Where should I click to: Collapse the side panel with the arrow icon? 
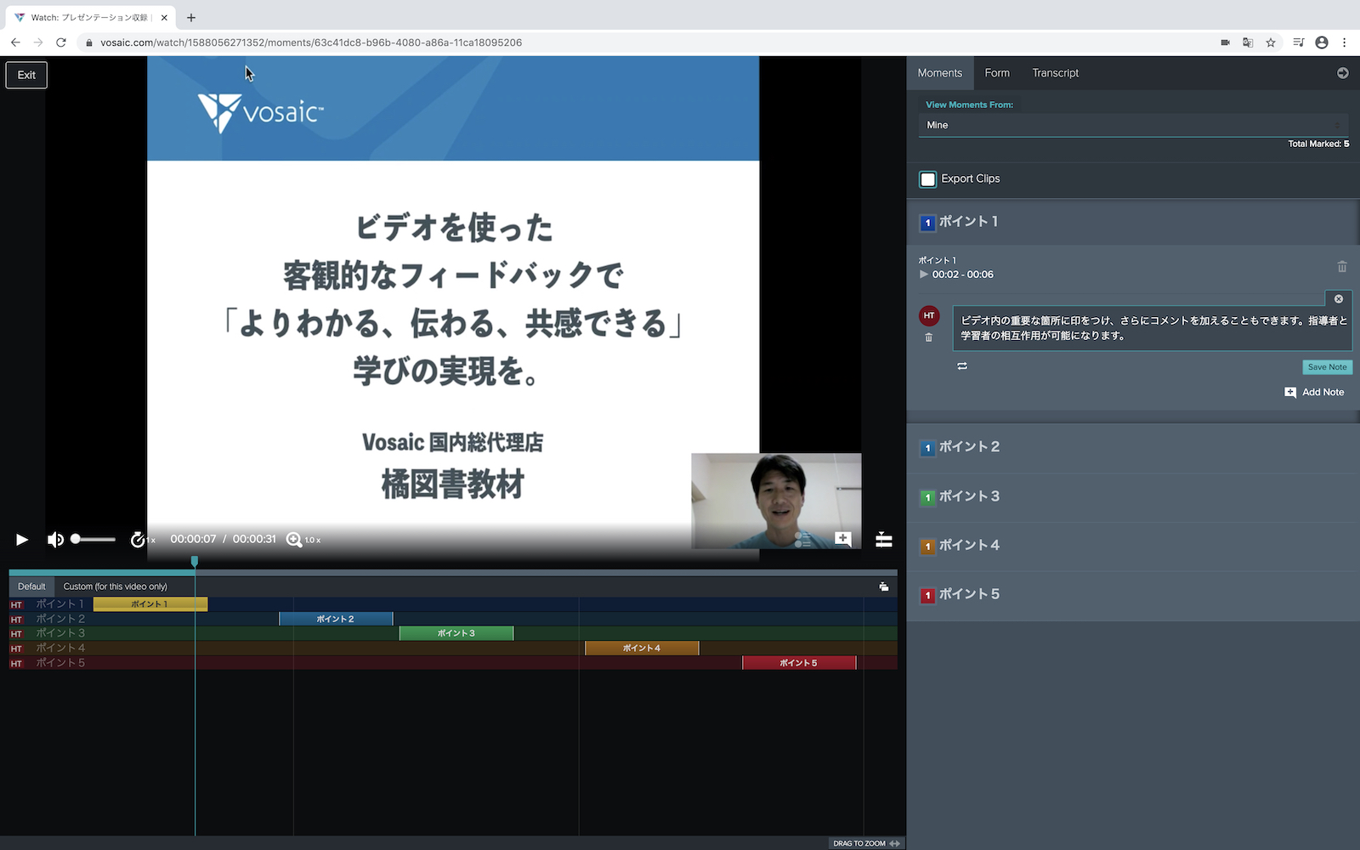pyautogui.click(x=1343, y=73)
